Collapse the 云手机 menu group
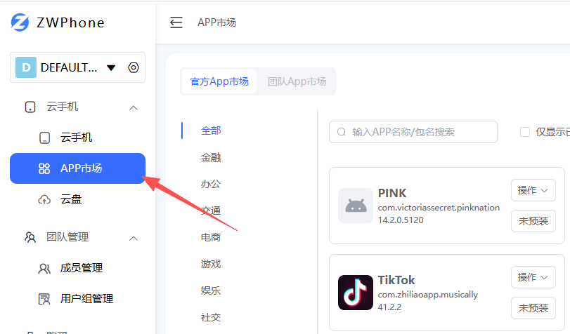The width and height of the screenshot is (570, 334). (x=134, y=107)
